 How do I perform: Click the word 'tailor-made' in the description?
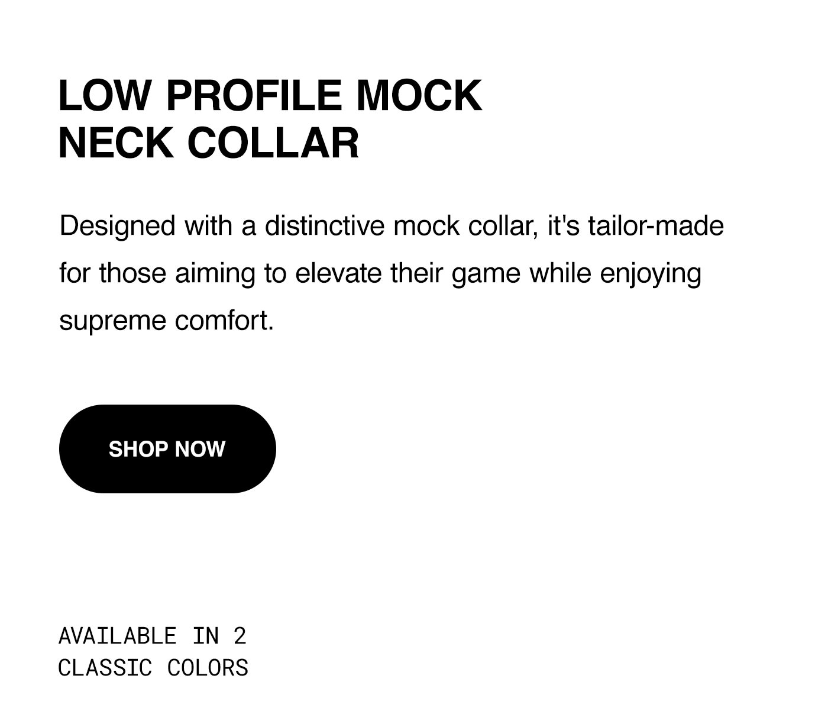click(x=656, y=226)
